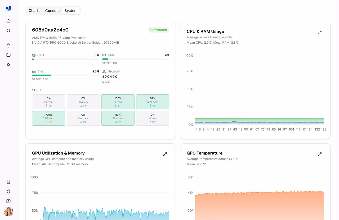This screenshot has height=220, width=339.
Task: Expand the GPU Utilization & Memory chart
Action: pos(165,154)
